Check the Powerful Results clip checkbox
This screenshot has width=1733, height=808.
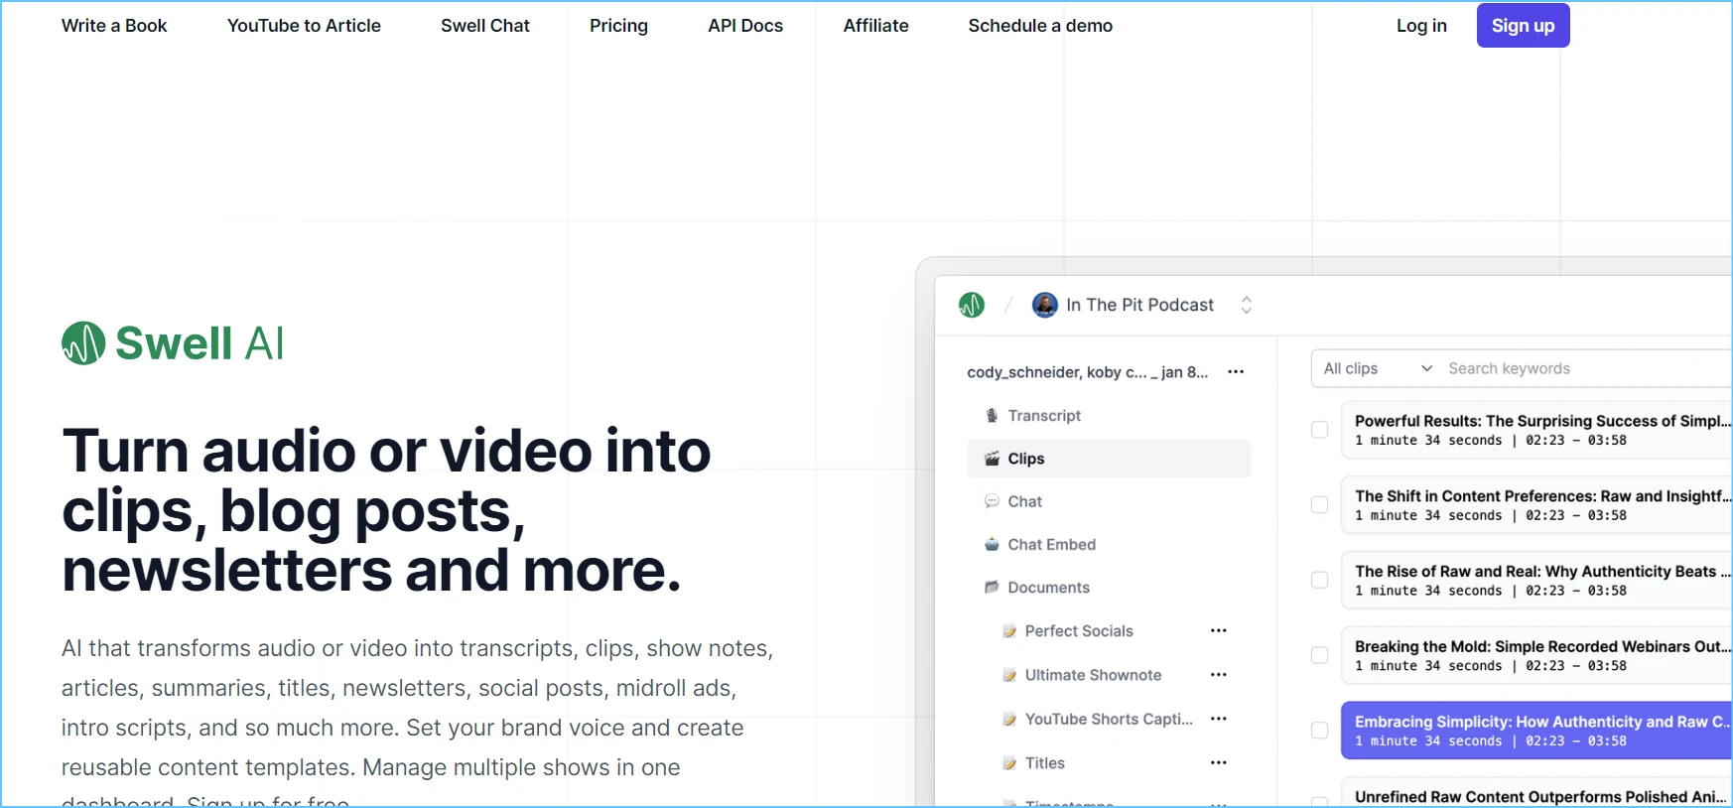(x=1320, y=430)
